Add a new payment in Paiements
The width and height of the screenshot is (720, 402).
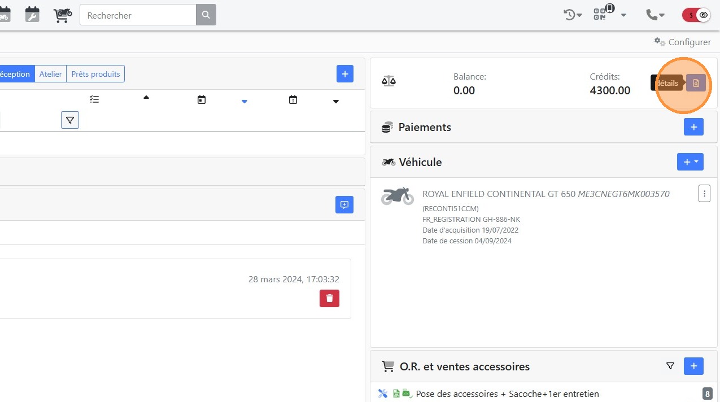pos(693,127)
